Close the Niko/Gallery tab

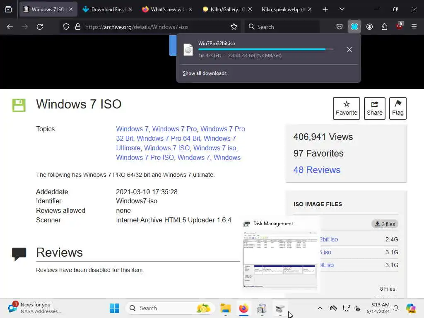[250, 10]
